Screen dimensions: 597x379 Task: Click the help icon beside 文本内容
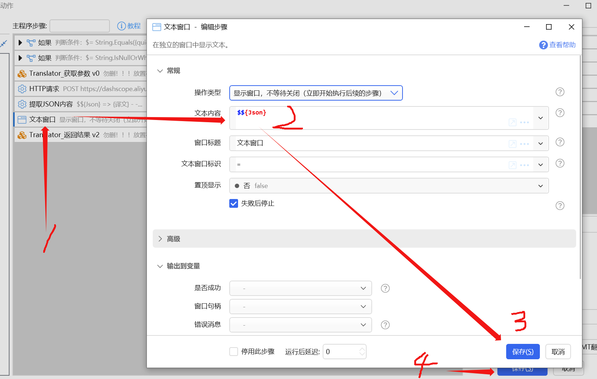coord(560,113)
